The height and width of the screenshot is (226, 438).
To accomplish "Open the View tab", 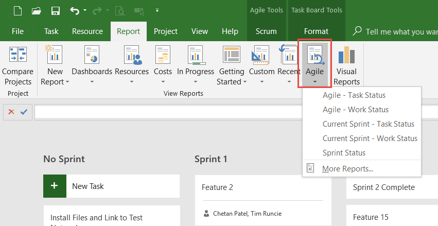I will click(200, 31).
